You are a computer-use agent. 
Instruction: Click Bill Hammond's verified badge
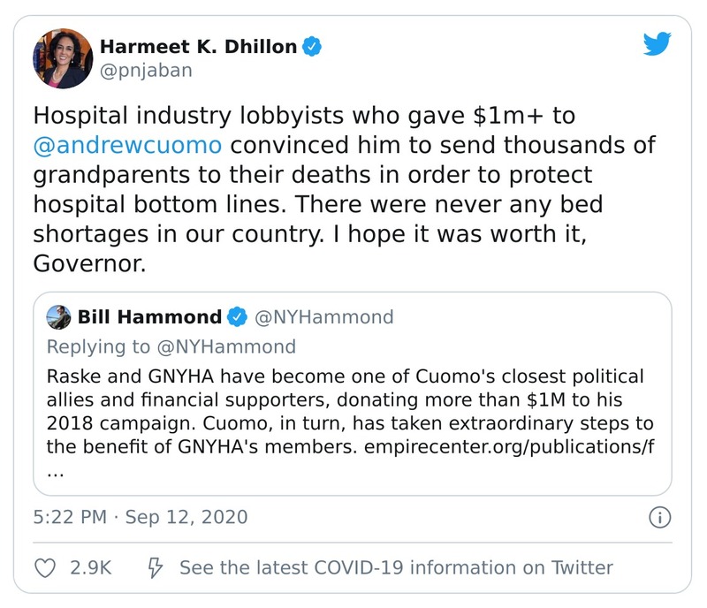click(238, 316)
